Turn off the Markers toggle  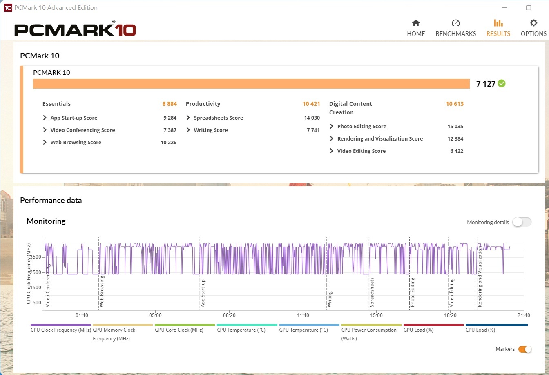coord(525,349)
